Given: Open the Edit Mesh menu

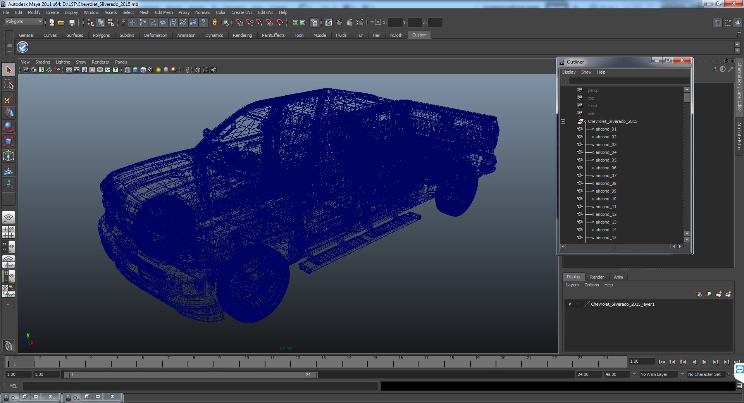Looking at the screenshot, I should [164, 12].
